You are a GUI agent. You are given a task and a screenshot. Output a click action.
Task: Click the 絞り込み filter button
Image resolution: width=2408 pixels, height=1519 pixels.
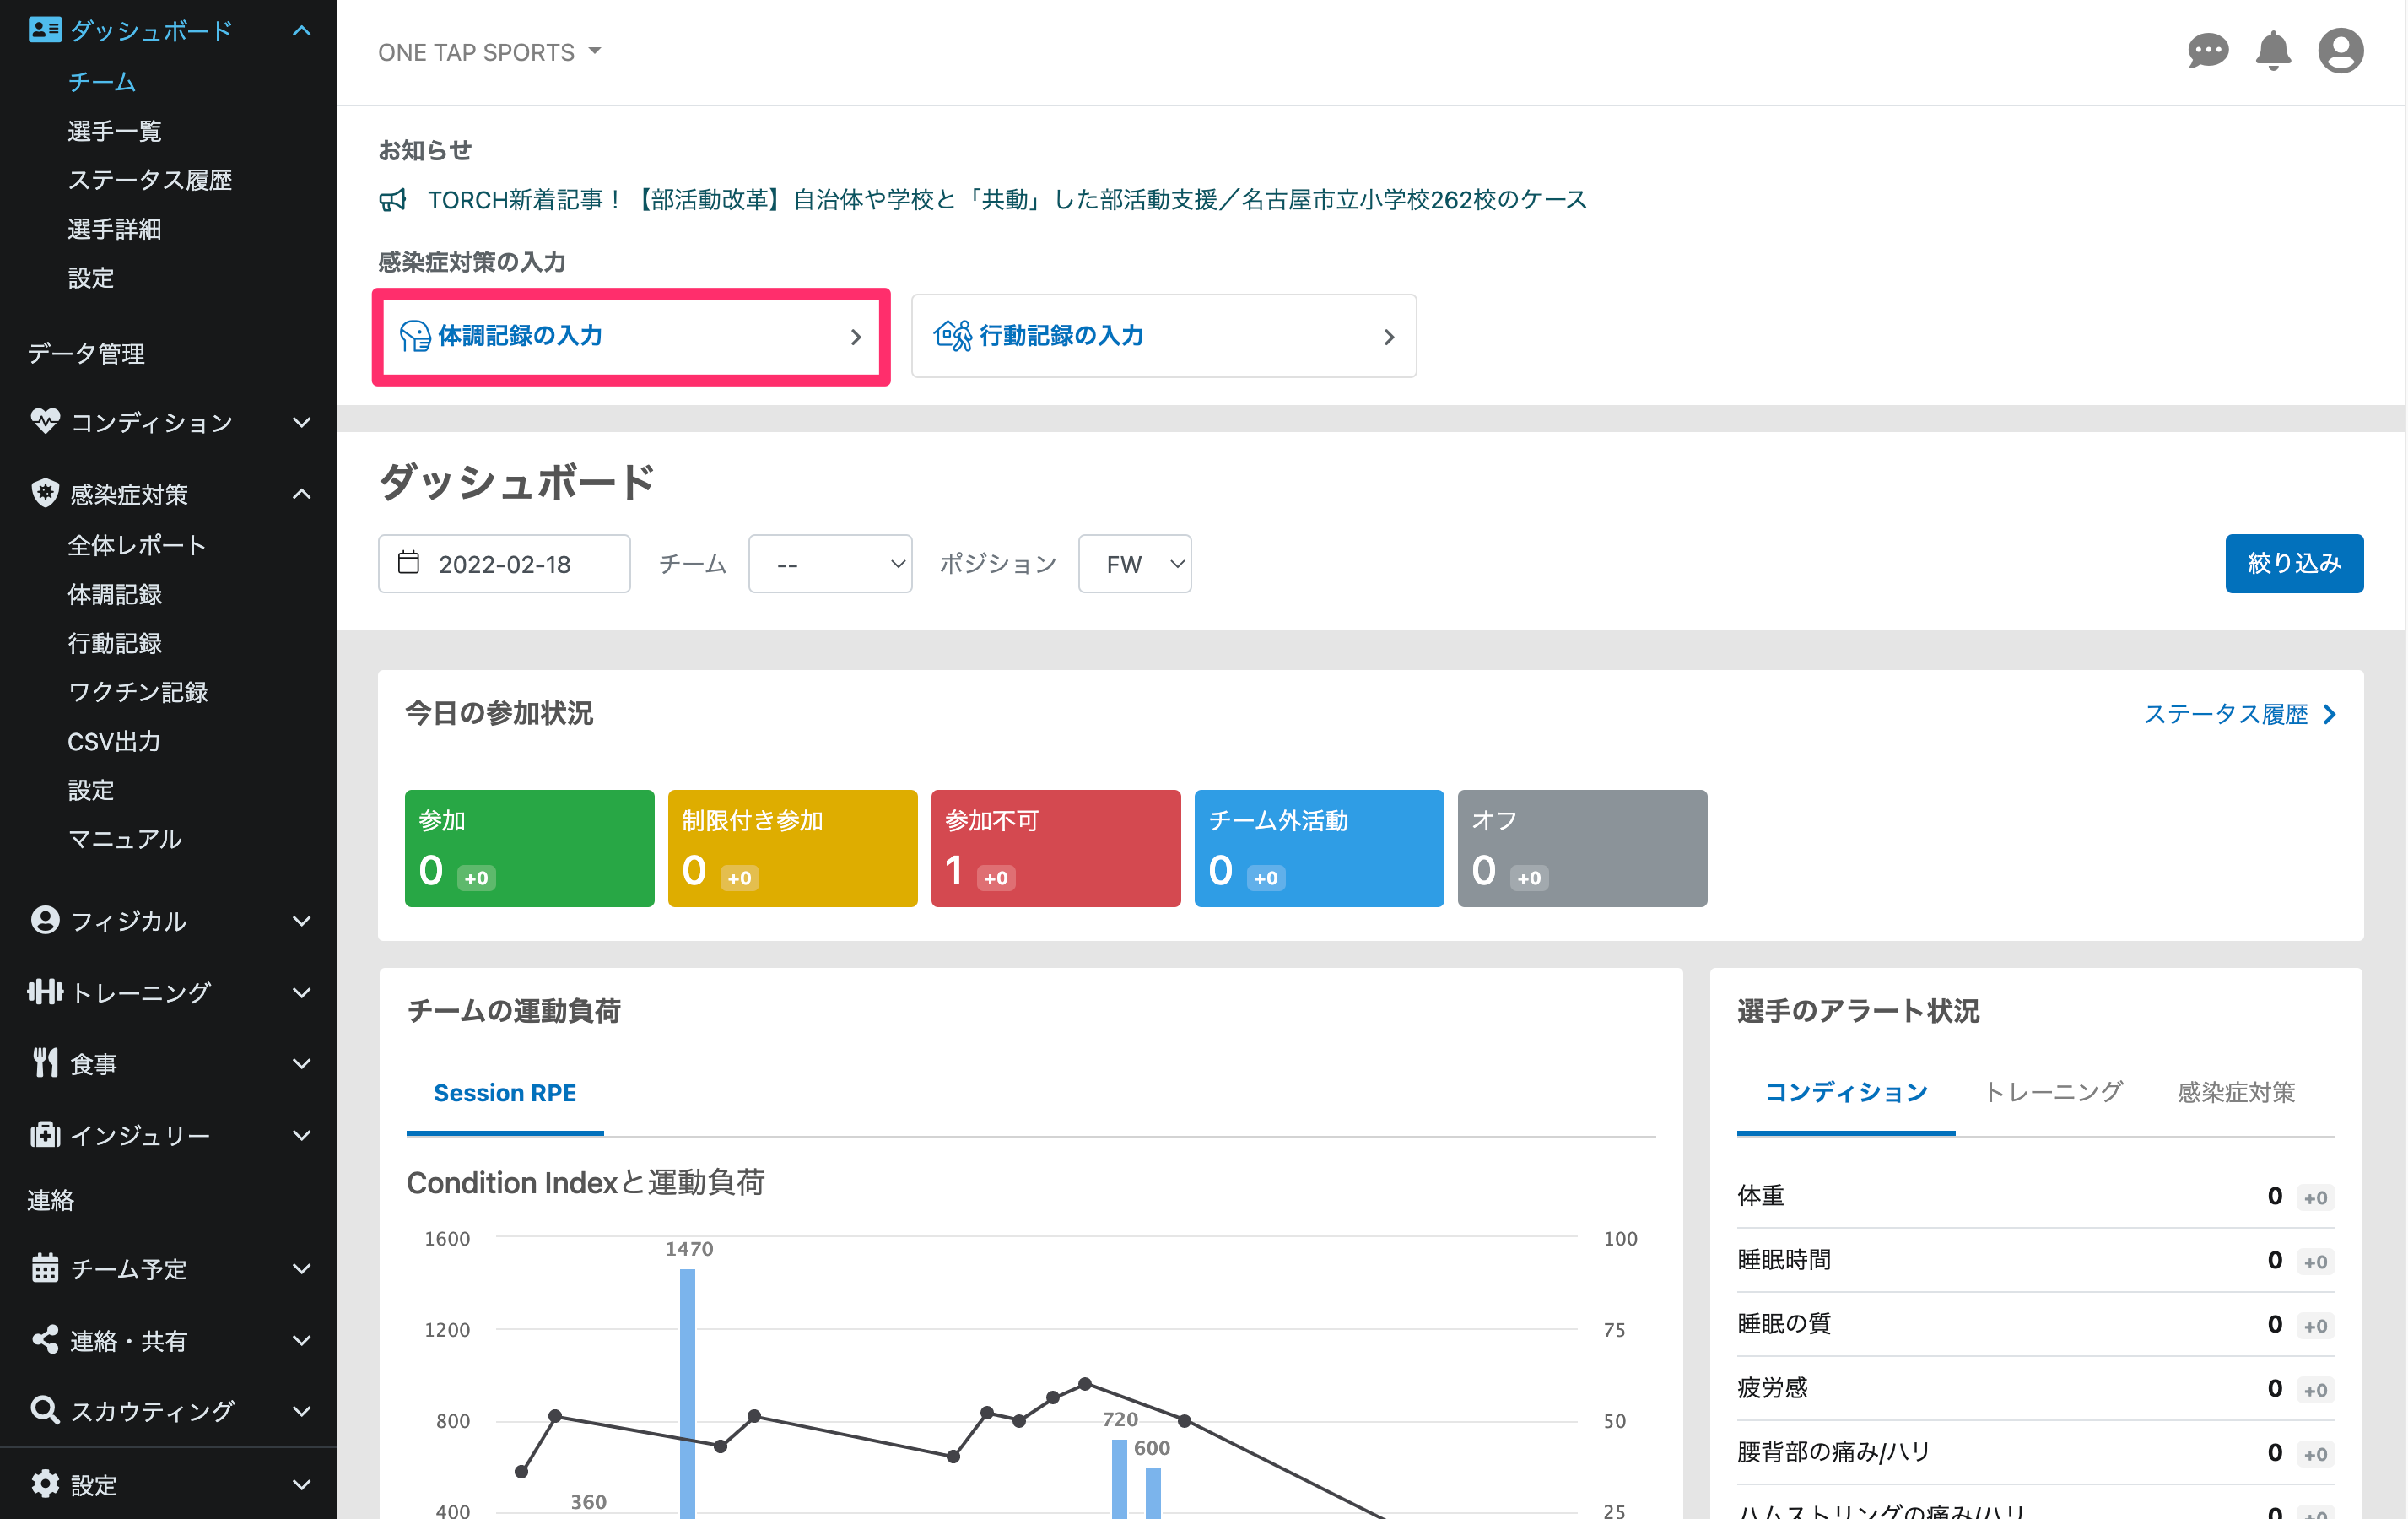(x=2293, y=563)
